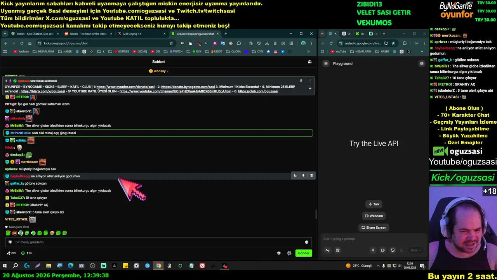Viewport: 497px width, 280px height.
Task: Show the chat user list icon beside Sohbet
Action: [x=309, y=62]
